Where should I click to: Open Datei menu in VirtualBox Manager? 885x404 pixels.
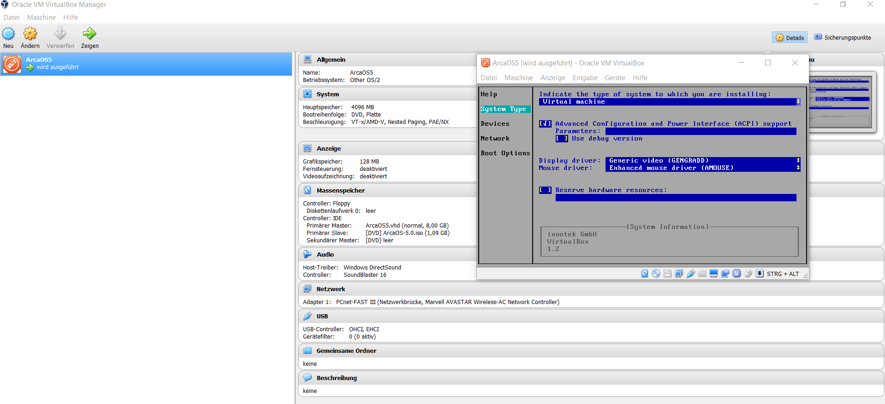click(12, 18)
